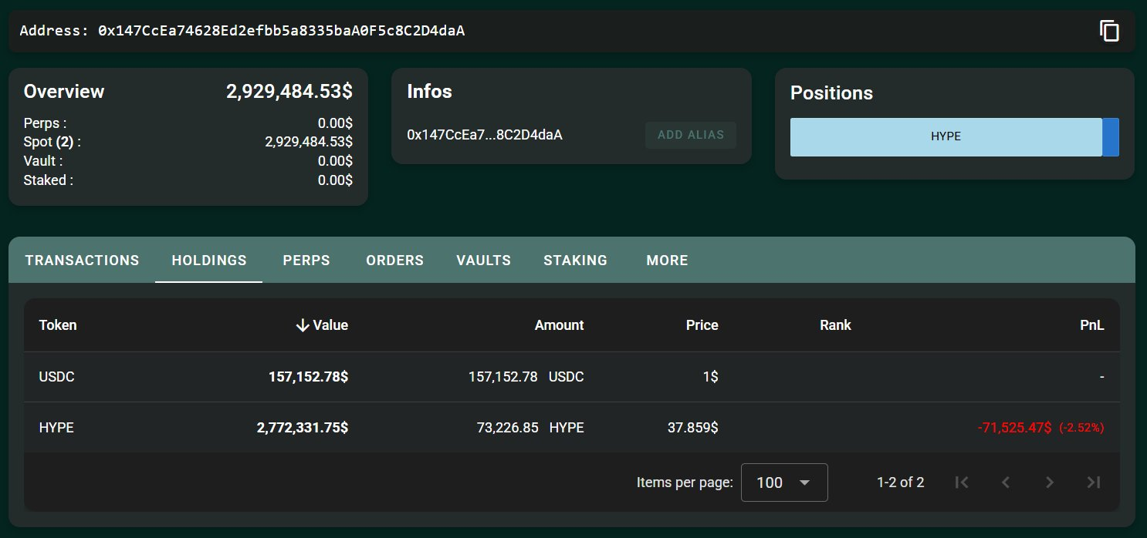Open the Items per page dropdown

[783, 483]
